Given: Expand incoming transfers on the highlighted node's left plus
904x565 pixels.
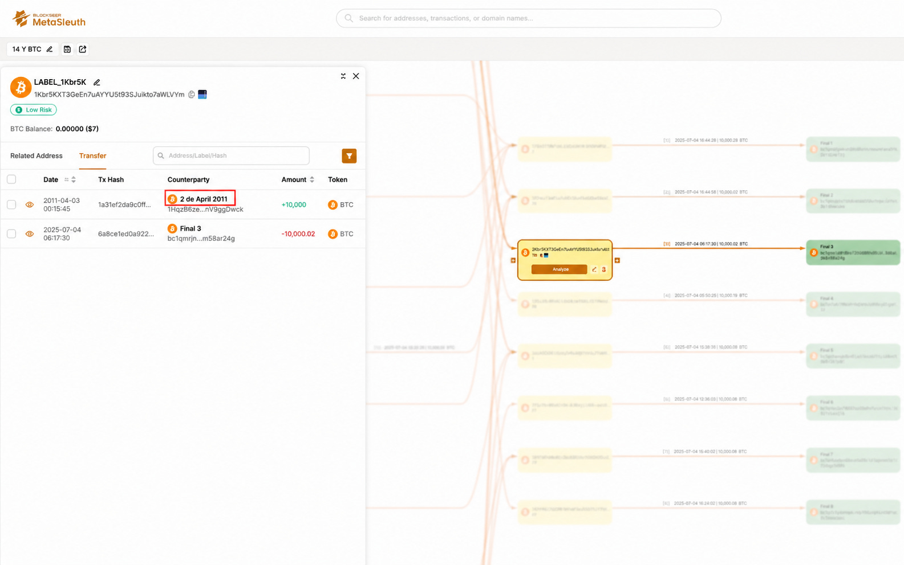Looking at the screenshot, I should point(513,260).
